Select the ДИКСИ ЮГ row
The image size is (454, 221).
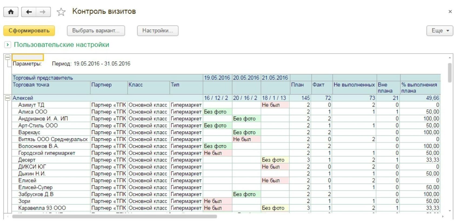[x=226, y=167]
